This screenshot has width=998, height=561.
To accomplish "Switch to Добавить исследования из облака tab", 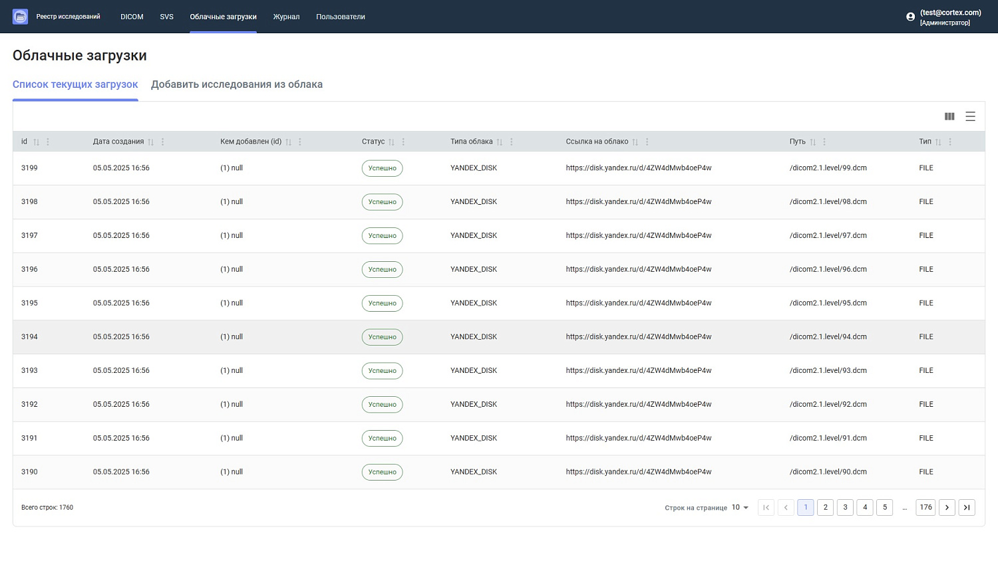I will point(237,84).
